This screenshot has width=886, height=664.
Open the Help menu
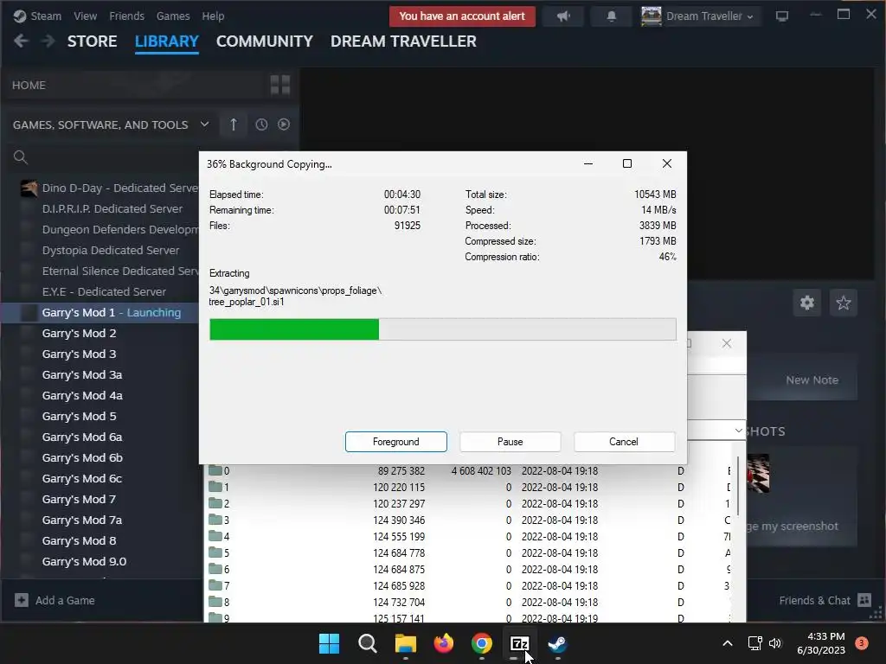click(213, 16)
